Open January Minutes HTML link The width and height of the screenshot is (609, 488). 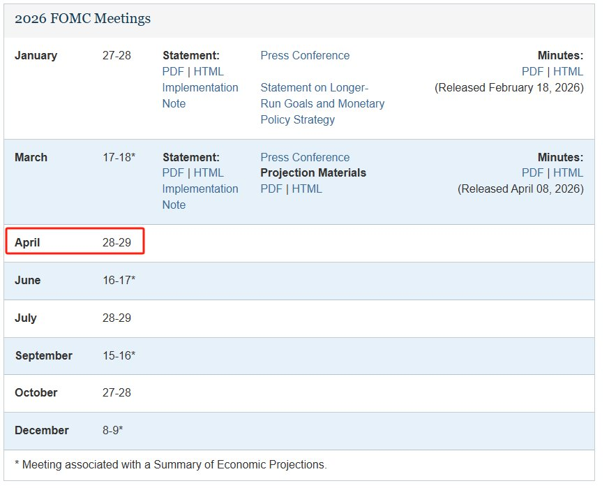[x=568, y=71]
